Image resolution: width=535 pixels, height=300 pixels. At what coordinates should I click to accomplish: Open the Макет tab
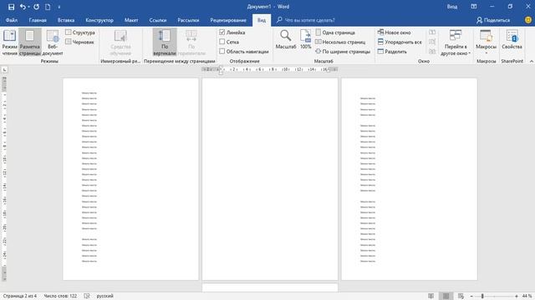(x=131, y=20)
